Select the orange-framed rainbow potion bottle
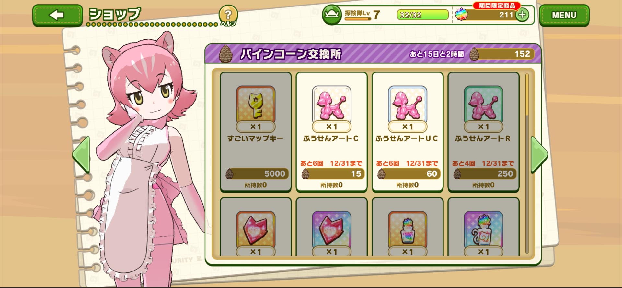The width and height of the screenshot is (622, 288). point(408,227)
